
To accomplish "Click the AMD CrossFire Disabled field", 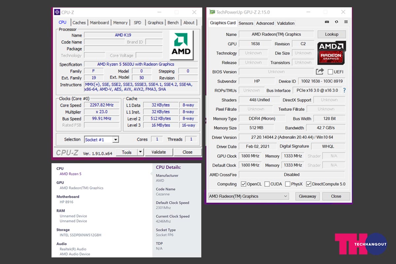I will click(292, 175).
